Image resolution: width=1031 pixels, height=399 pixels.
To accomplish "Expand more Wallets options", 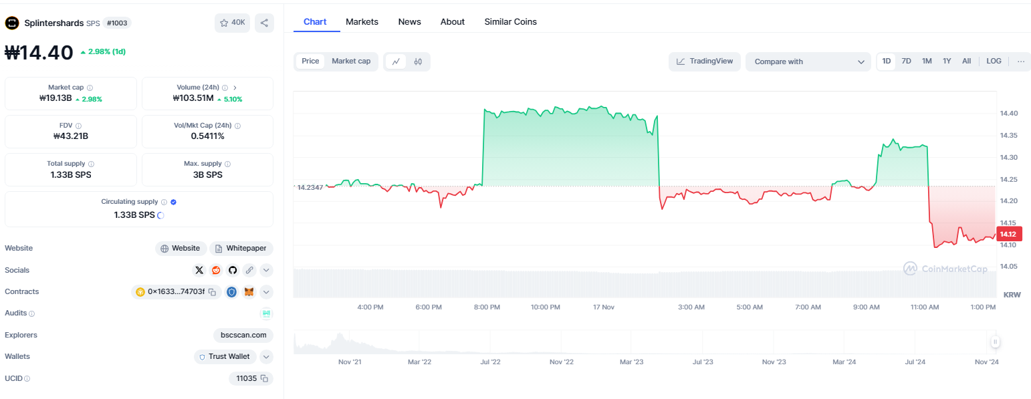I will [x=266, y=357].
